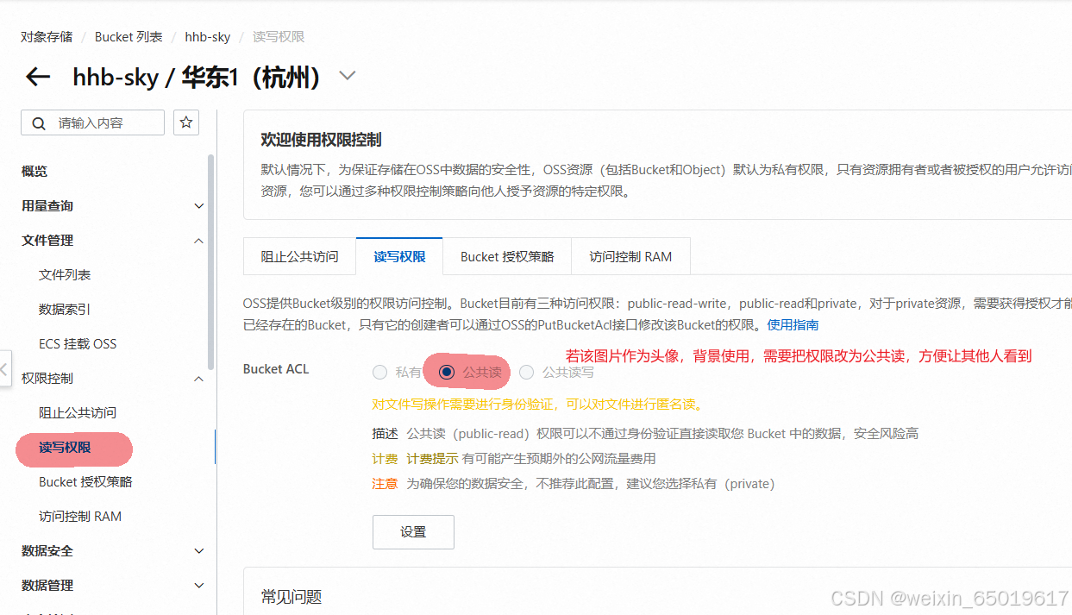Select the 私有 radio button
The height and width of the screenshot is (615, 1072).
pyautogui.click(x=379, y=372)
